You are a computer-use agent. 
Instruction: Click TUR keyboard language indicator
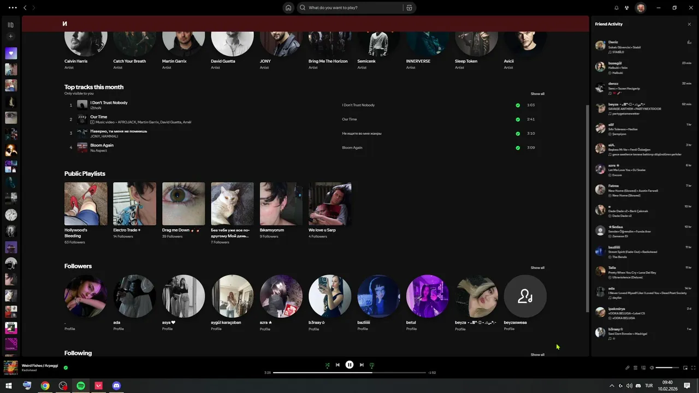(649, 385)
